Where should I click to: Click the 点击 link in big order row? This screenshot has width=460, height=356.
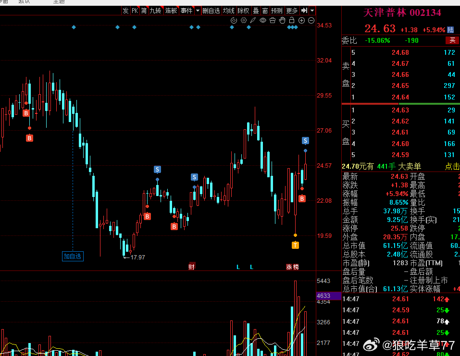pyautogui.click(x=452, y=167)
